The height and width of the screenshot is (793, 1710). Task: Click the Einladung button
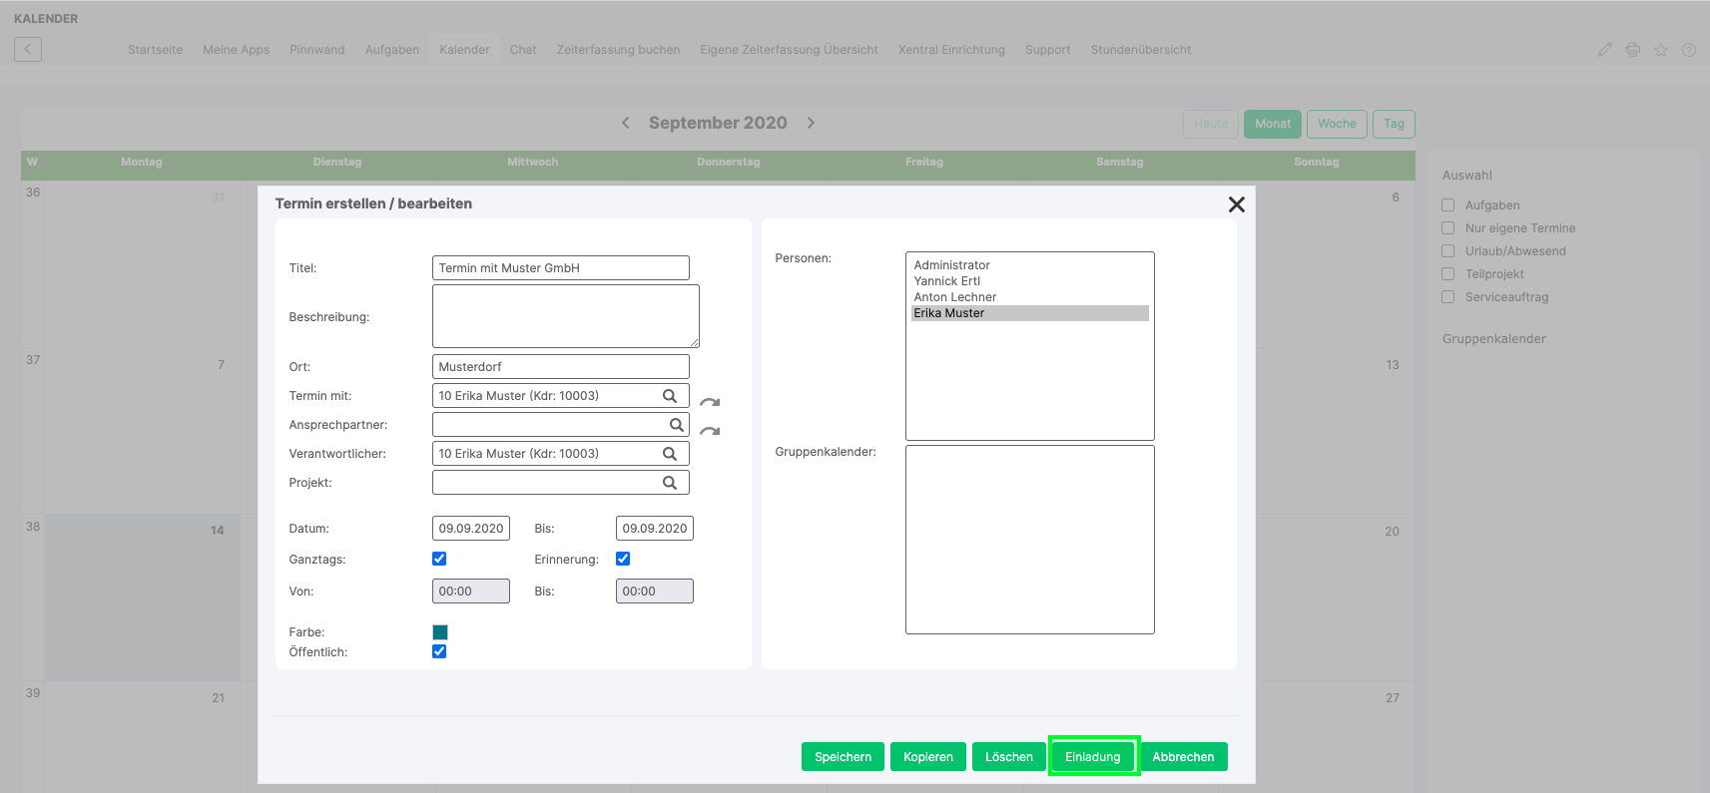click(1092, 757)
